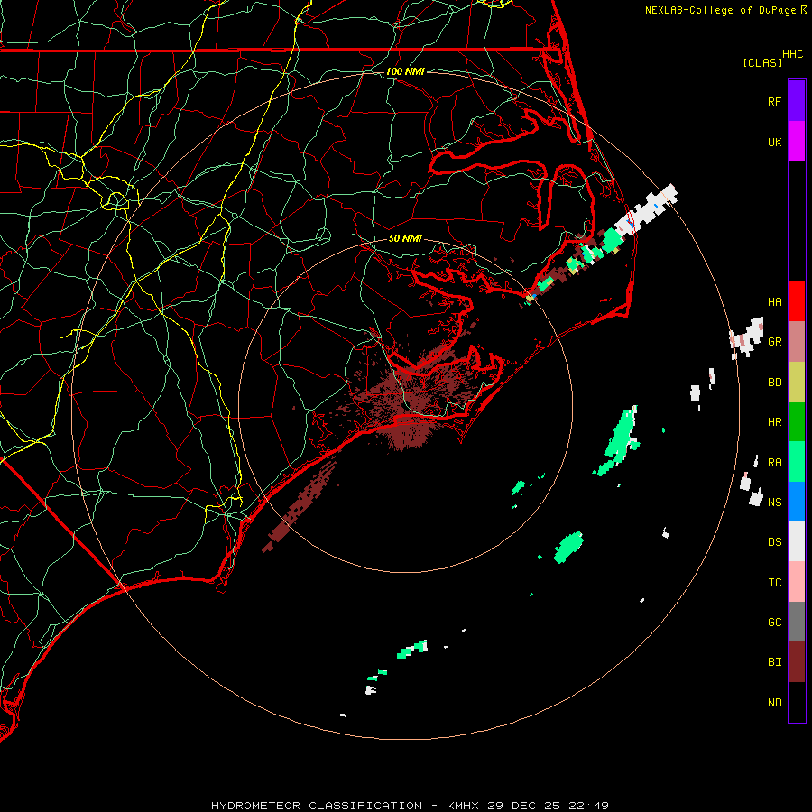Screen dimensions: 812x812
Task: Click the RA legend label
Action: pos(774,462)
